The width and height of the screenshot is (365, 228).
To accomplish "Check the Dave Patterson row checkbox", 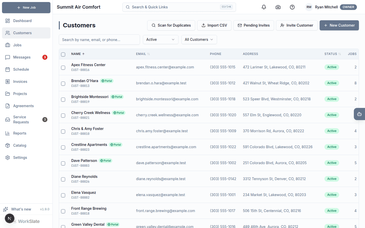I will (63, 163).
